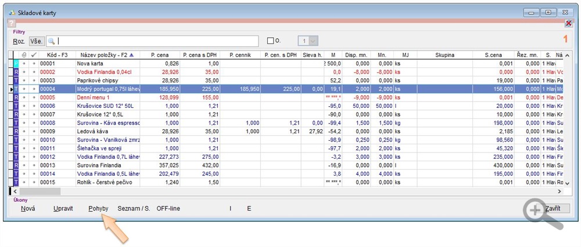Screen dimensions: 581x247
Task: Click into the filter search text field
Action: pos(157,41)
